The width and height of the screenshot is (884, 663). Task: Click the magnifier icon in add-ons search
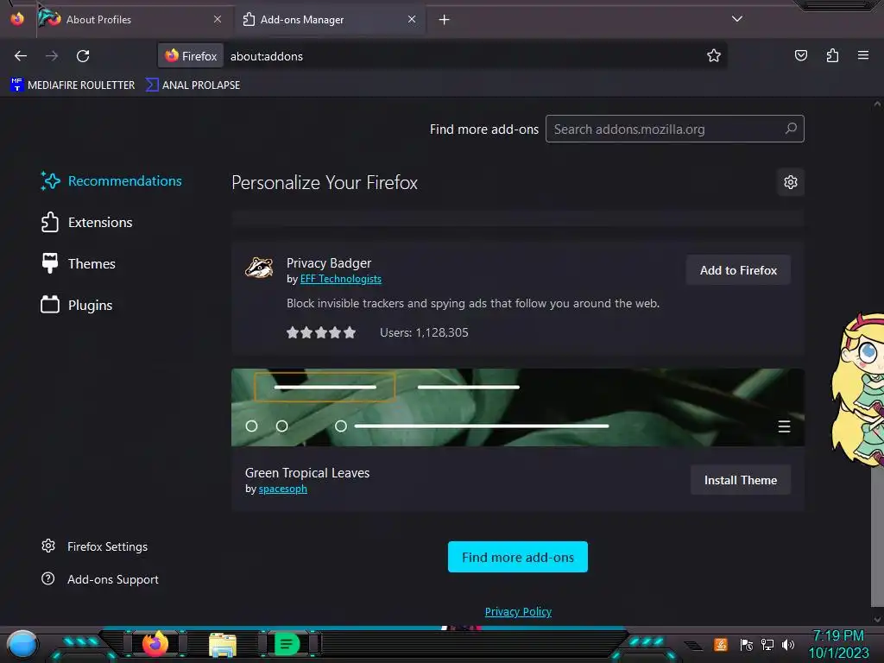click(x=791, y=129)
